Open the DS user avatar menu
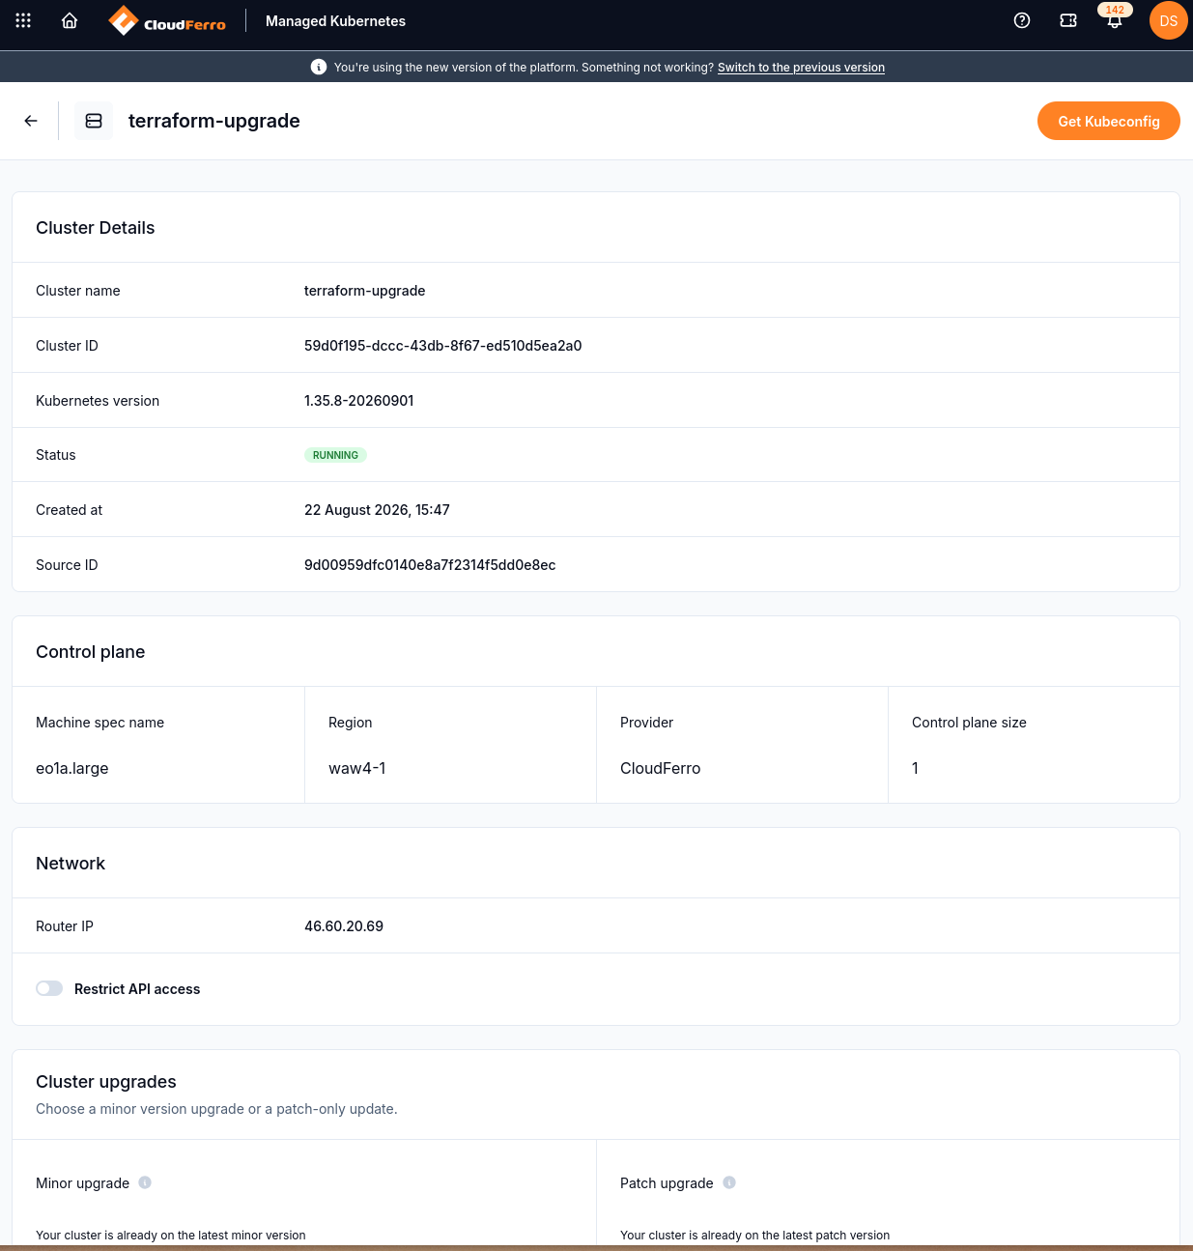Screen dimensions: 1193x1251 click(1169, 20)
